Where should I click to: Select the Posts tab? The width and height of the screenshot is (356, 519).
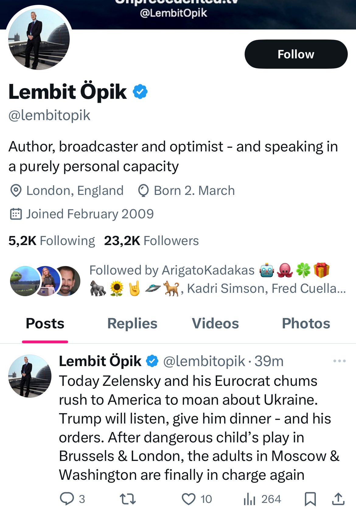click(x=45, y=324)
